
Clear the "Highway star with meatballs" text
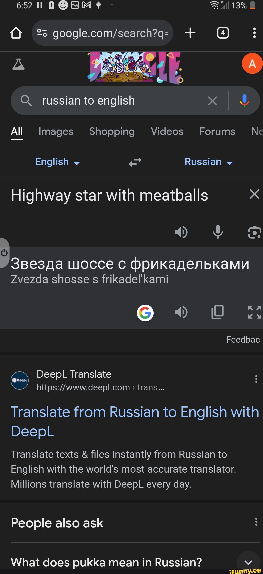254,194
